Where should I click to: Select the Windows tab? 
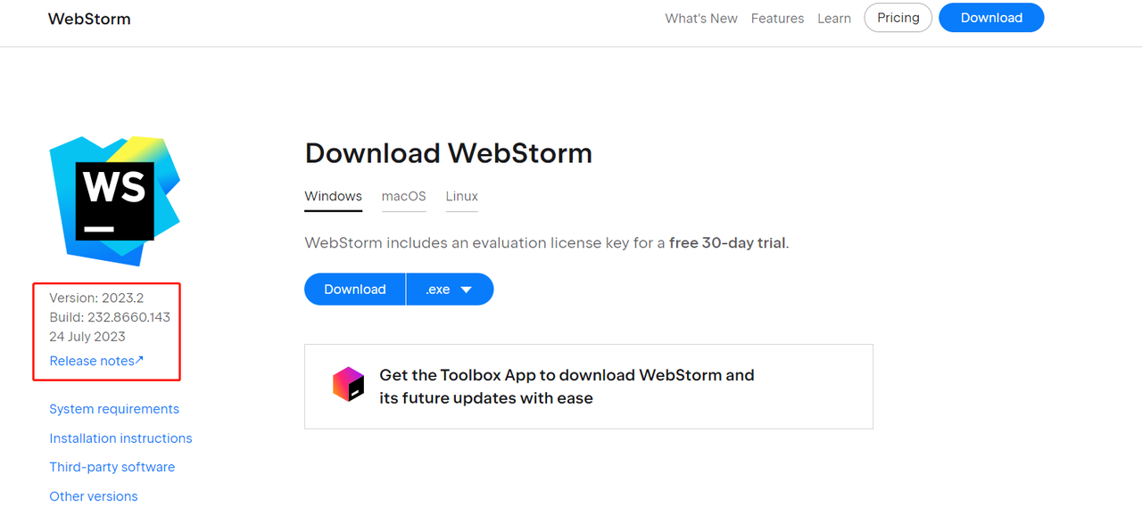tap(333, 196)
